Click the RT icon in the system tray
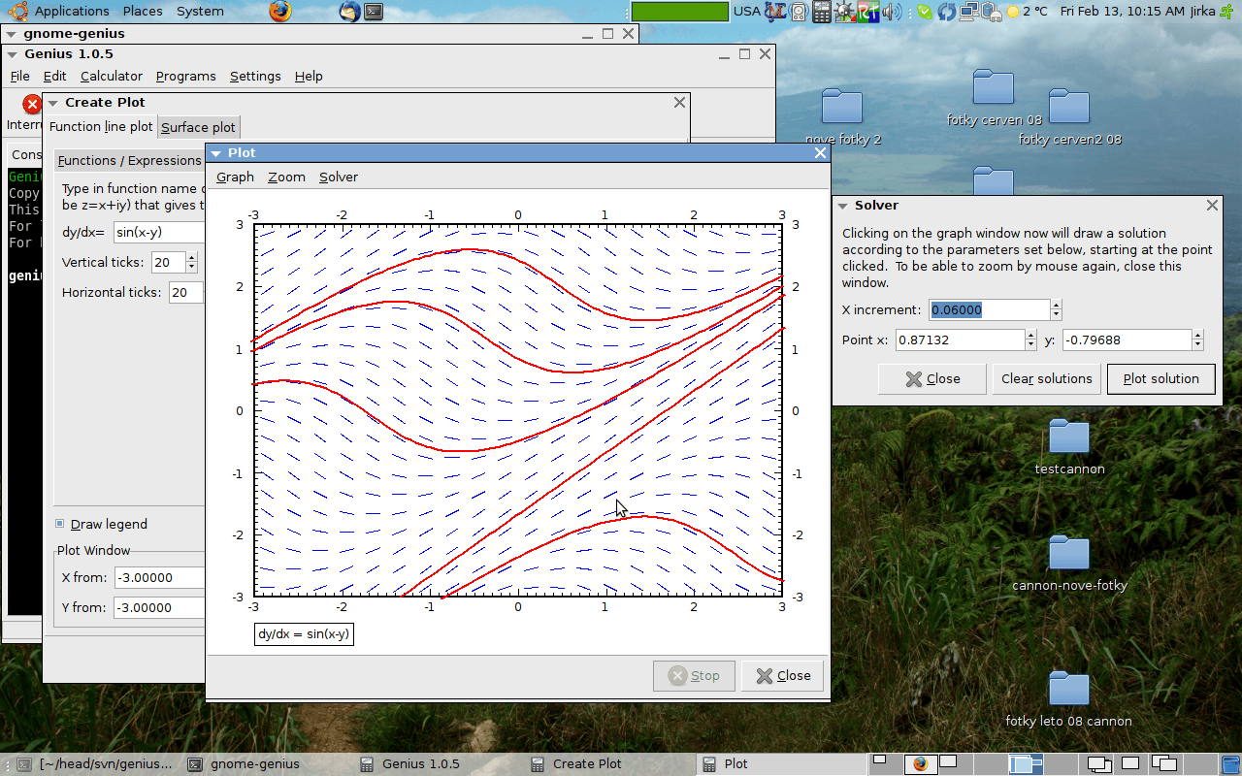The image size is (1242, 776). (x=868, y=12)
